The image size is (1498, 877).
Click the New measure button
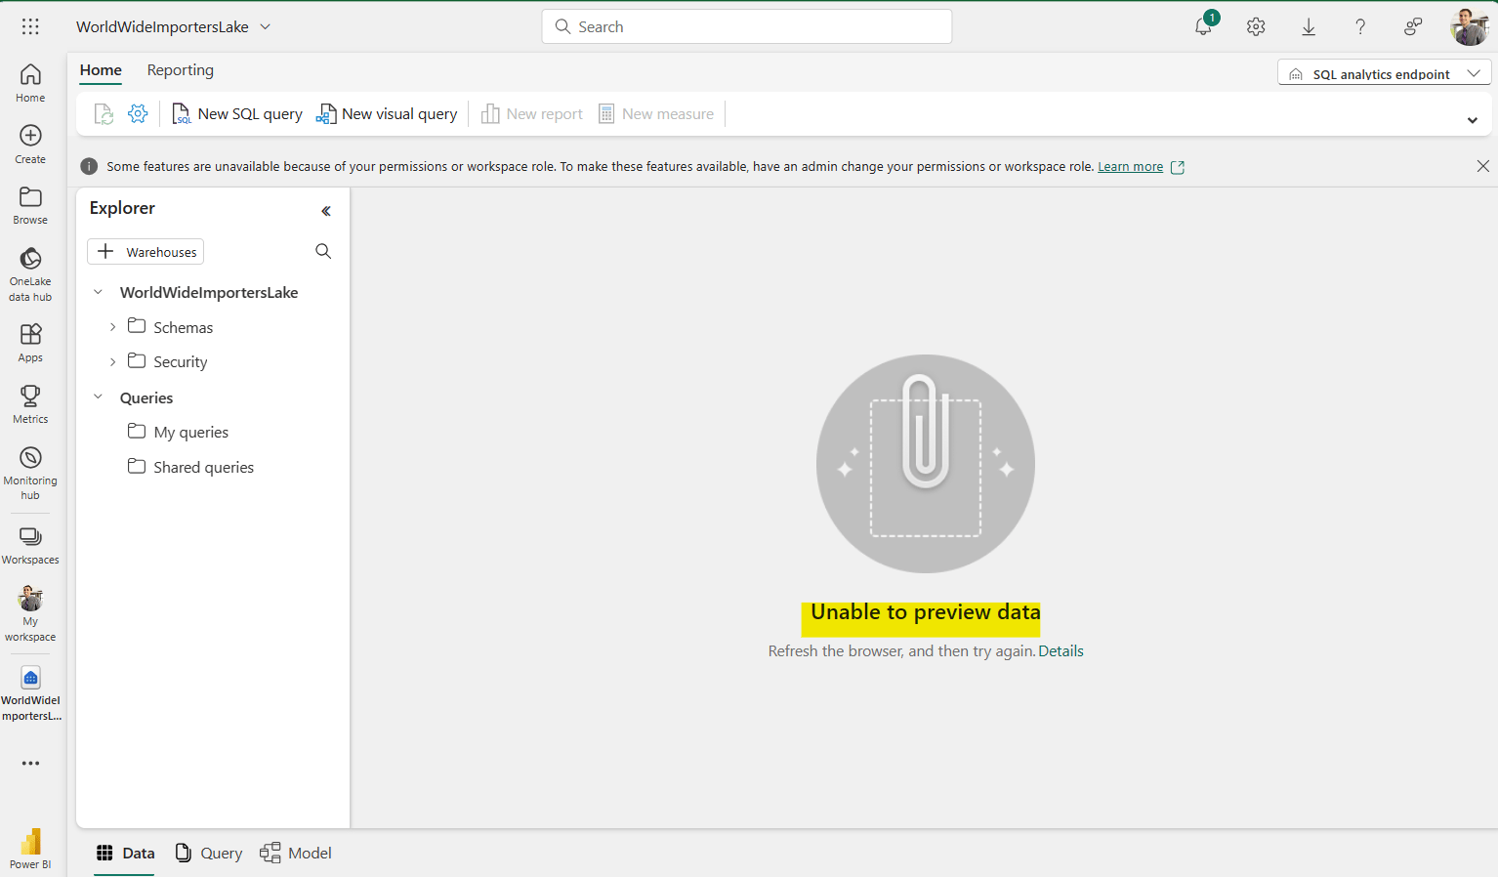[656, 114]
